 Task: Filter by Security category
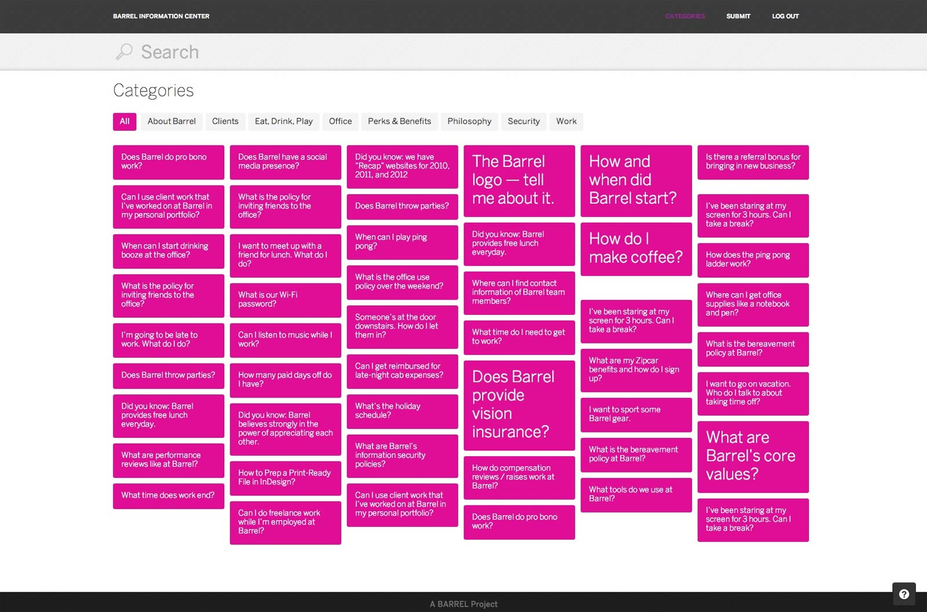click(524, 122)
